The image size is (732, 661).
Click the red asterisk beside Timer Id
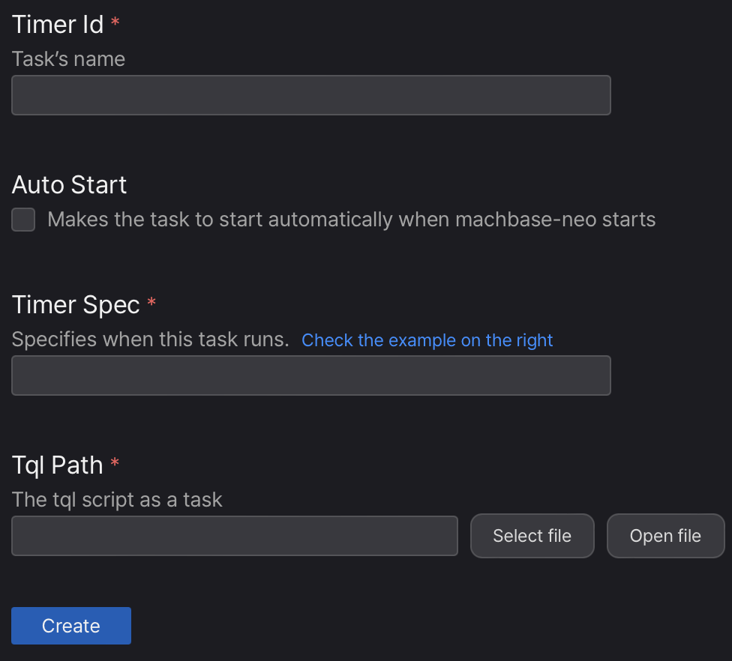(115, 22)
